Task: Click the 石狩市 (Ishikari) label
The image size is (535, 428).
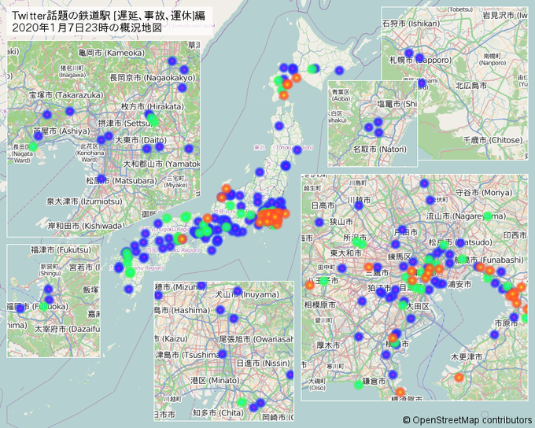Action: coord(411,24)
